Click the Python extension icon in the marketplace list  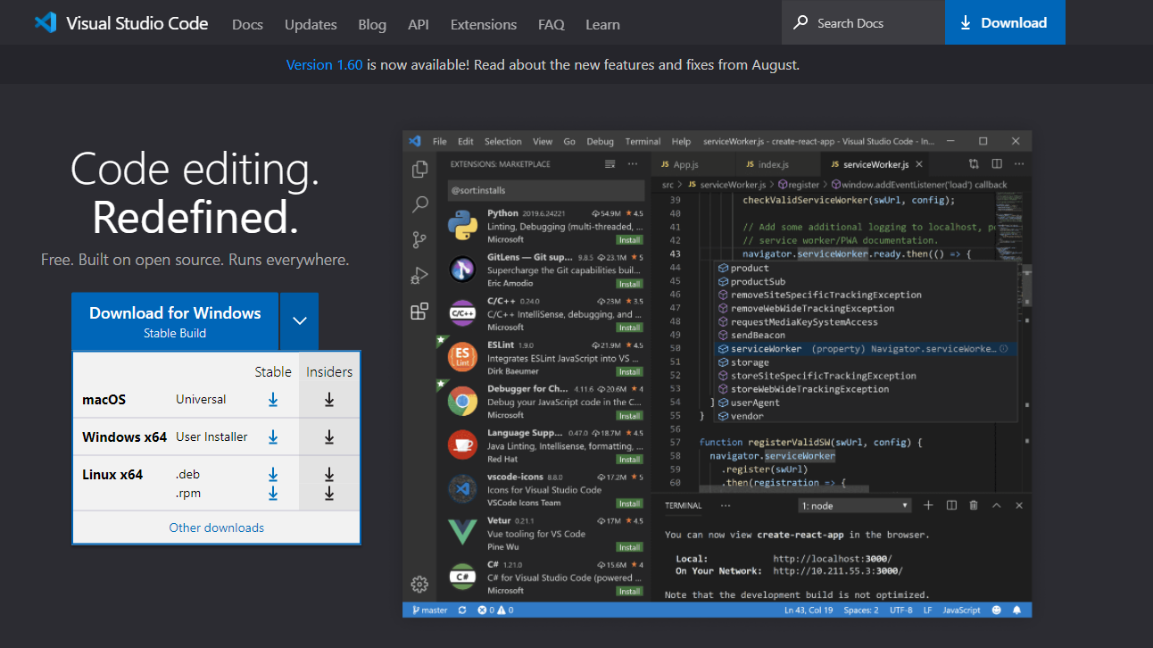[462, 227]
